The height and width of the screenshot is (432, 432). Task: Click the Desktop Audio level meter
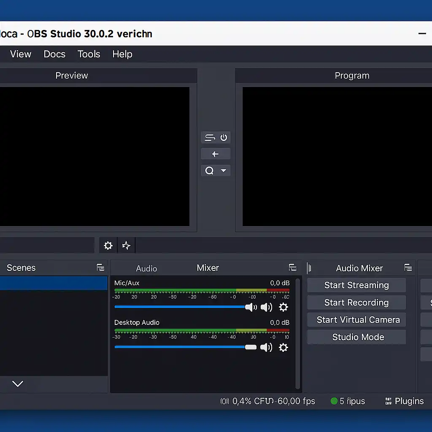[x=202, y=330]
